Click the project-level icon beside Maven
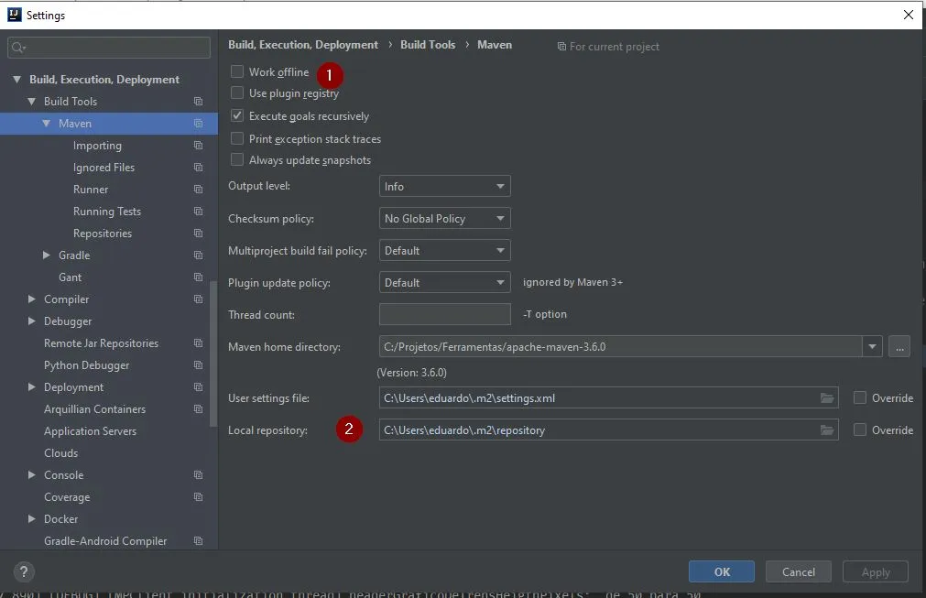 click(199, 124)
